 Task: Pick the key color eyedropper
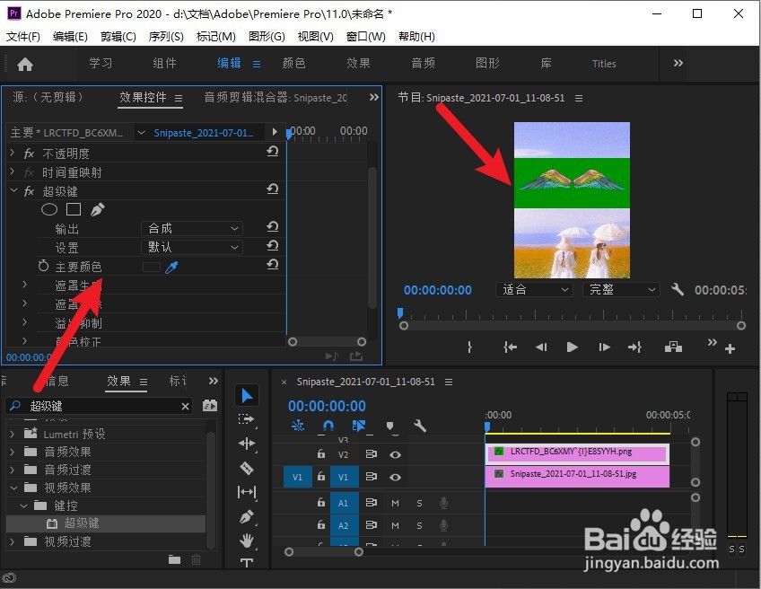[x=171, y=267]
